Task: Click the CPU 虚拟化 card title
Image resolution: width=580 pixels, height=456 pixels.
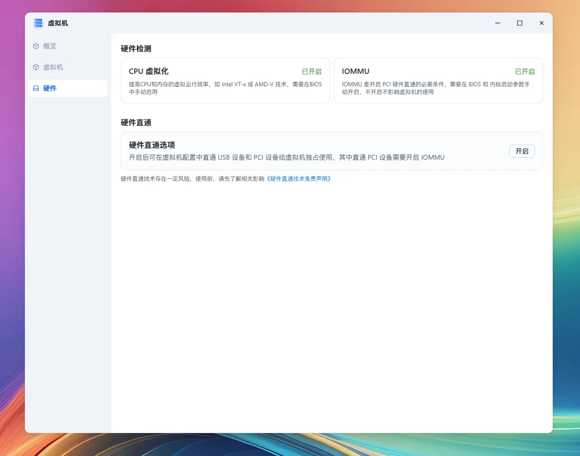Action: [148, 71]
